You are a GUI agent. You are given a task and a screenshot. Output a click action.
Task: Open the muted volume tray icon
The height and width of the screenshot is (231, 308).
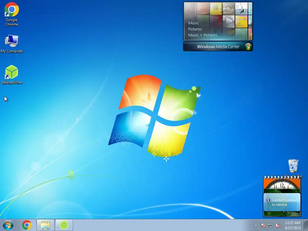click(278, 225)
